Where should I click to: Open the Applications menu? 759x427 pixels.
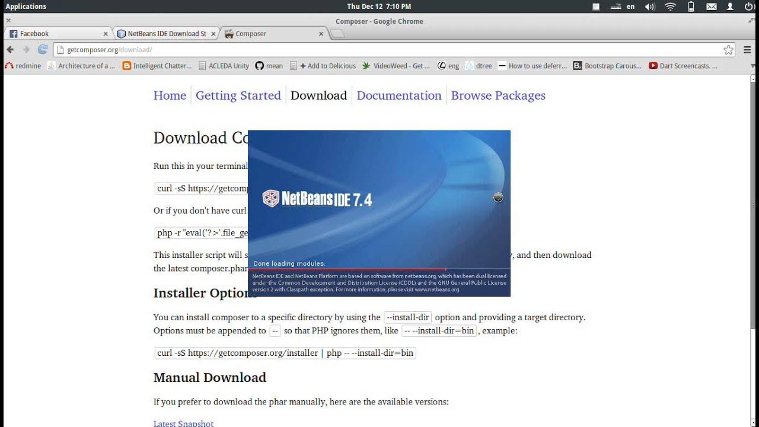pos(25,7)
